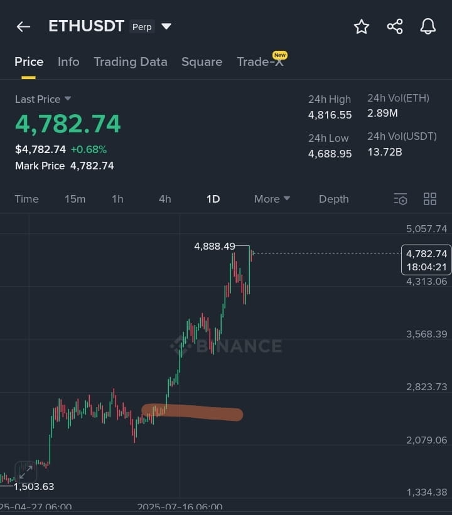Set a price alert with bell icon
This screenshot has width=452, height=515.
coord(428,26)
